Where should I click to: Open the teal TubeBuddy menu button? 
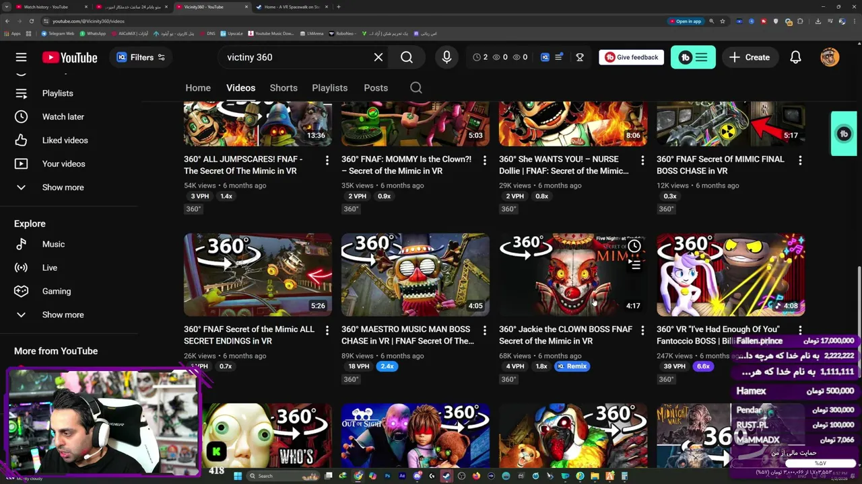click(693, 57)
